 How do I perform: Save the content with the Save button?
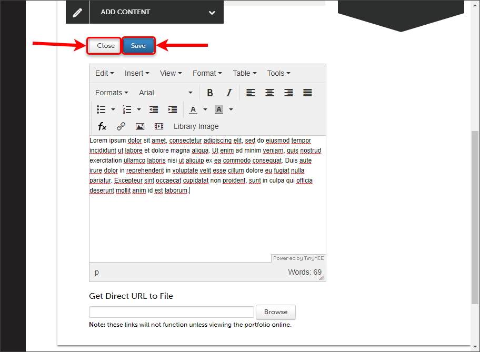[138, 46]
